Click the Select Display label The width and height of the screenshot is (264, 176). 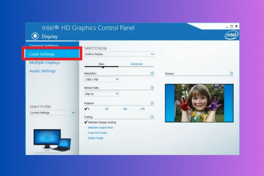pos(96,48)
